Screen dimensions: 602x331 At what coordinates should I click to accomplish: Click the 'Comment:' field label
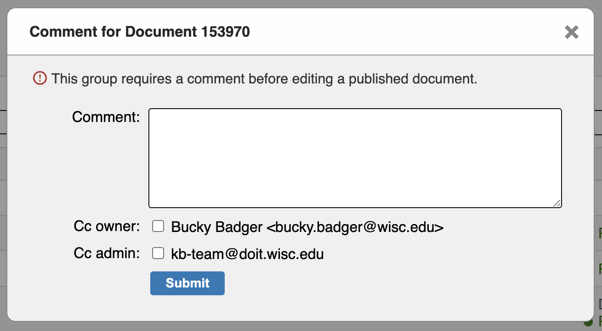[x=106, y=117]
